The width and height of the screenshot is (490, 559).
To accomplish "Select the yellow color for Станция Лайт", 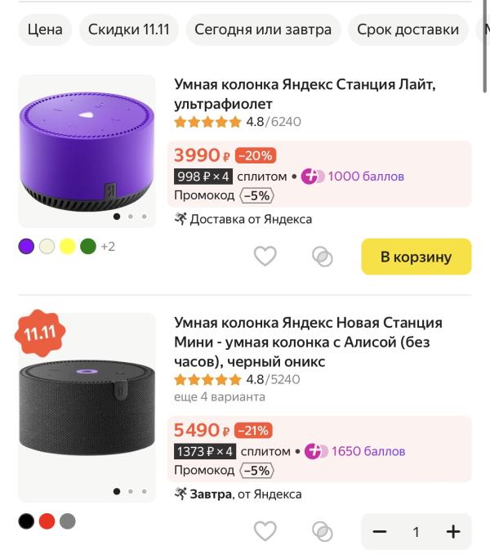I will click(x=67, y=246).
